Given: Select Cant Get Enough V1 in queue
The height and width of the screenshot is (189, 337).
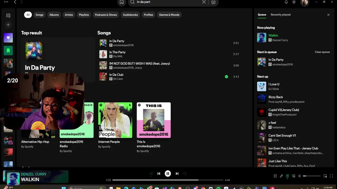Looking at the screenshot, I should tap(294, 138).
